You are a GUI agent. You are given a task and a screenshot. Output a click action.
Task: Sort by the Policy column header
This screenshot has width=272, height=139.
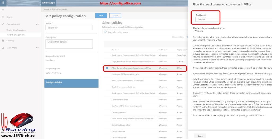tap(115, 50)
